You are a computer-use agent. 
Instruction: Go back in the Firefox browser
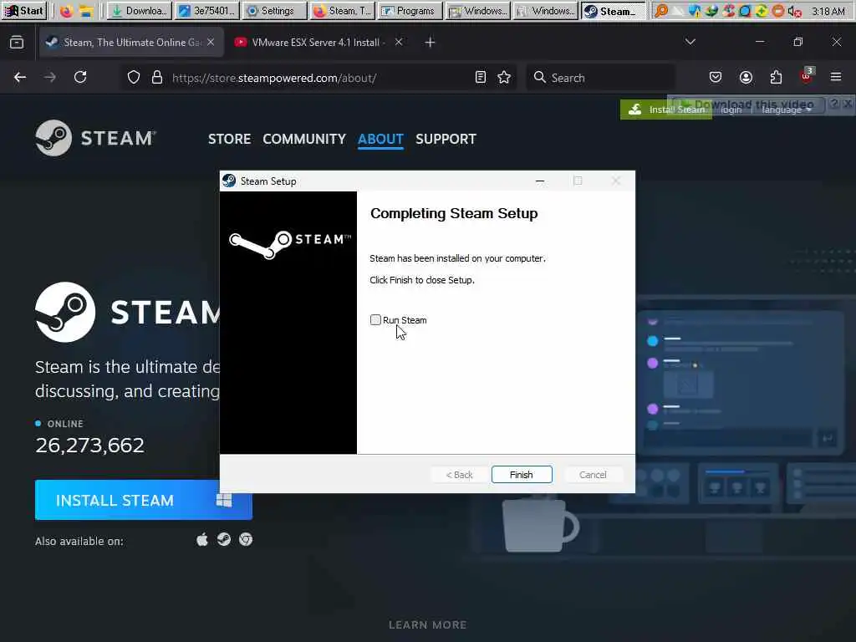(x=20, y=78)
